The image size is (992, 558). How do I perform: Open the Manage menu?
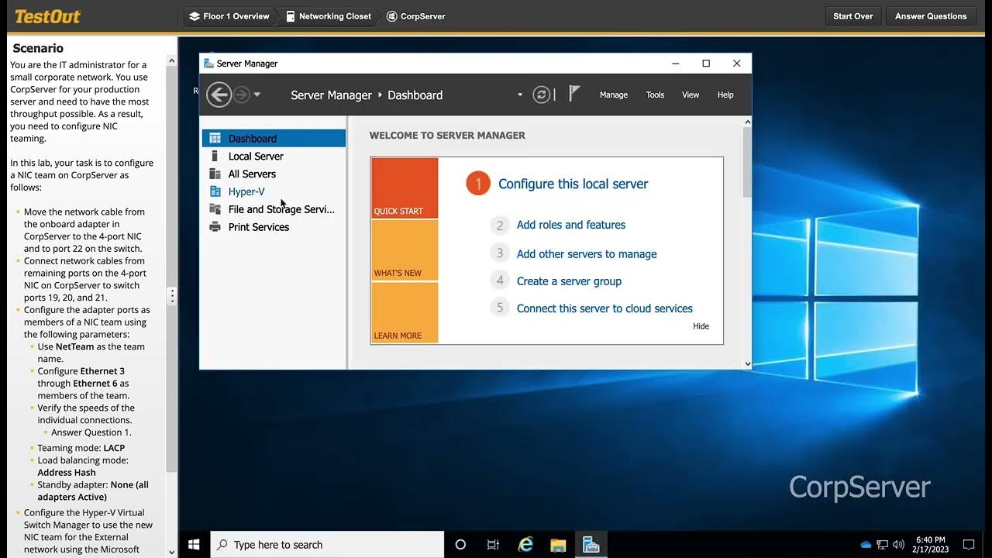(x=614, y=95)
